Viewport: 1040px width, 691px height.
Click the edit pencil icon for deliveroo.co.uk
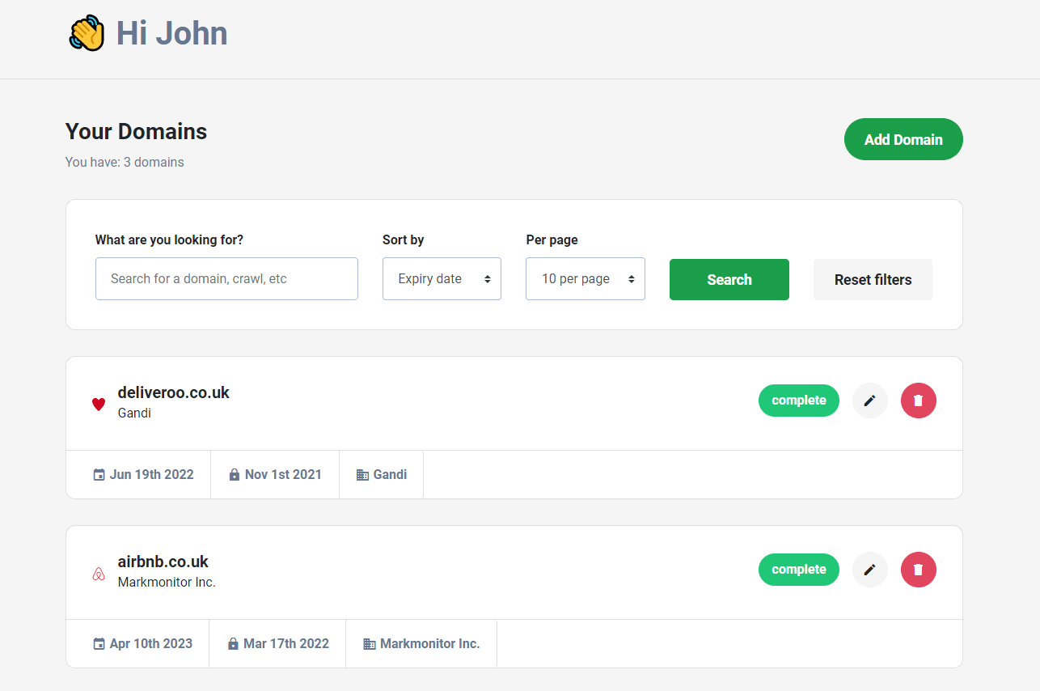[870, 401]
